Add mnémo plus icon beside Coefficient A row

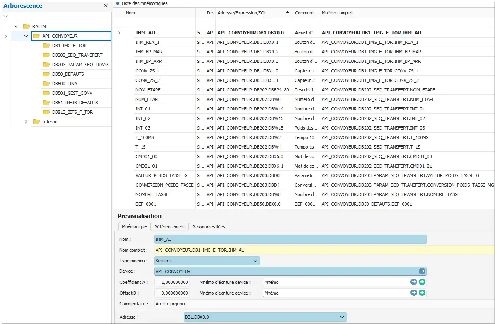click(422, 282)
